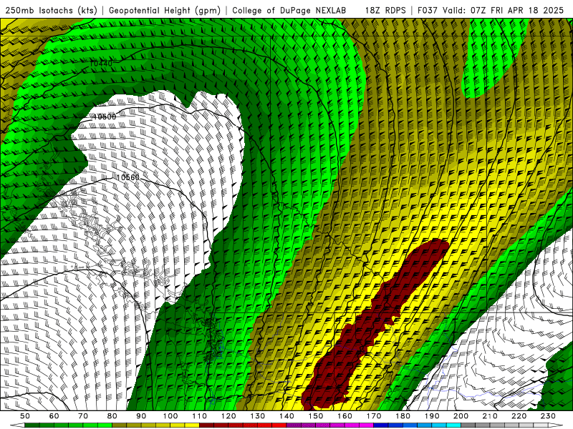
Task: Click the 190 value on the color legend
Action: (x=432, y=416)
